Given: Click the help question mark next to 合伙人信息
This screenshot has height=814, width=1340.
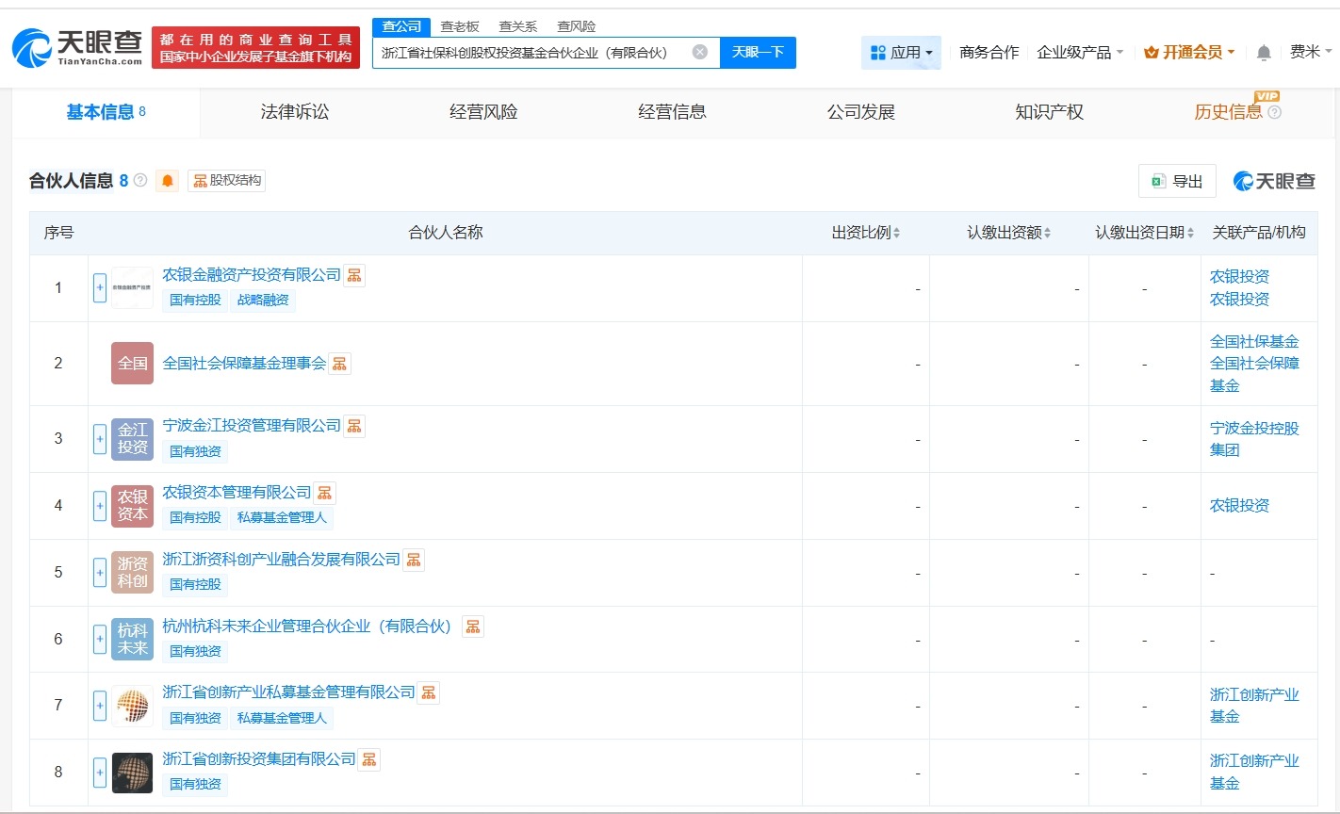Looking at the screenshot, I should pos(139,181).
